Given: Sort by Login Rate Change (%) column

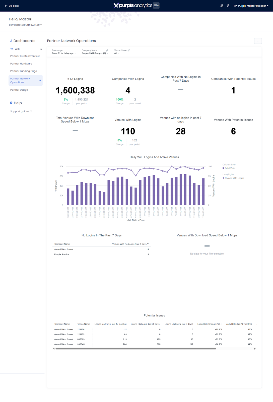Looking at the screenshot, I should pos(210,324).
